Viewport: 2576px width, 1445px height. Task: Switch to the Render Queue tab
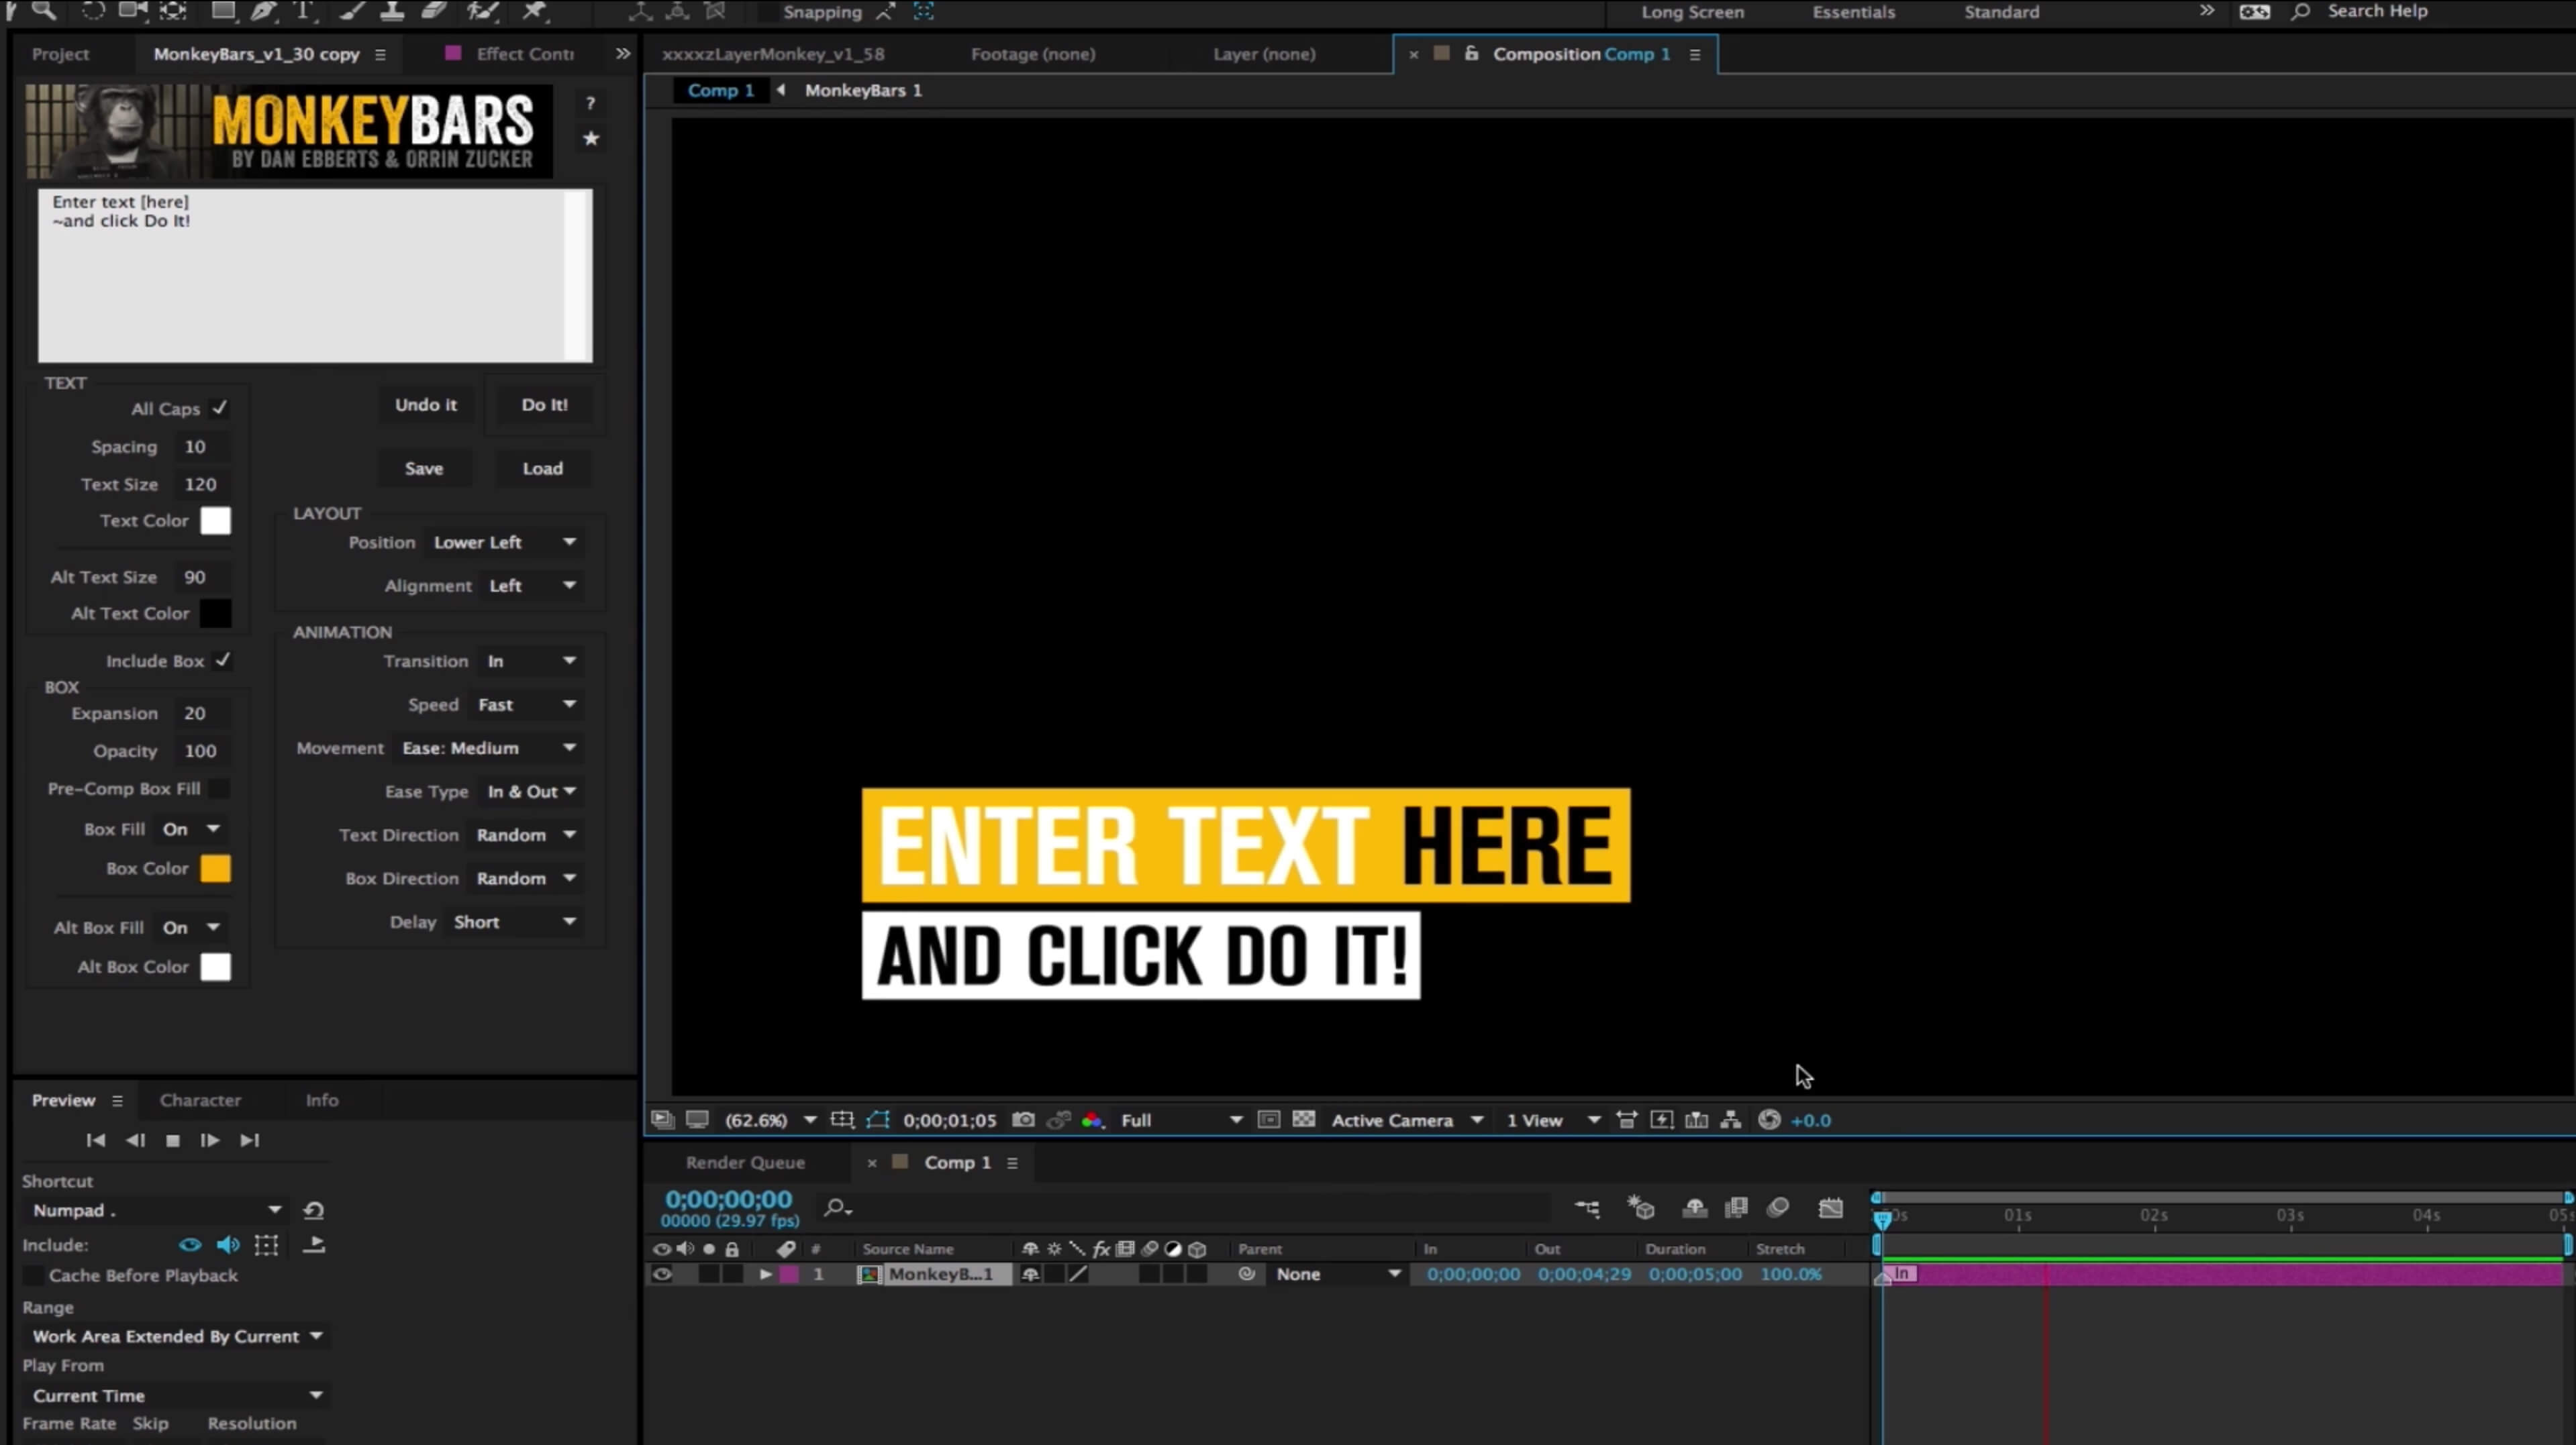[x=745, y=1162]
